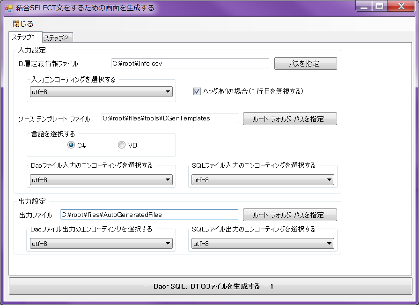The height and width of the screenshot is (305, 419).
Task: Click the D層定義情報ファイル label
Action: point(48,64)
